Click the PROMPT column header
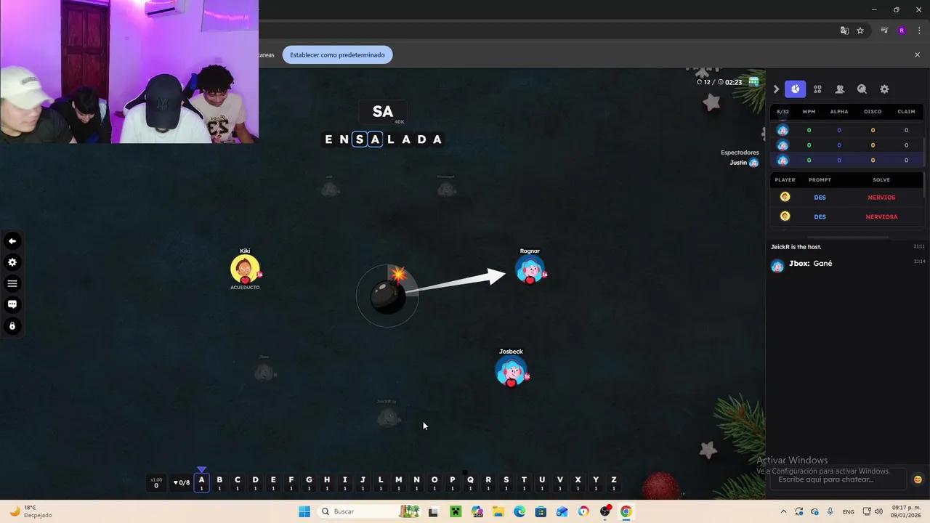Image resolution: width=930 pixels, height=523 pixels. click(x=820, y=180)
